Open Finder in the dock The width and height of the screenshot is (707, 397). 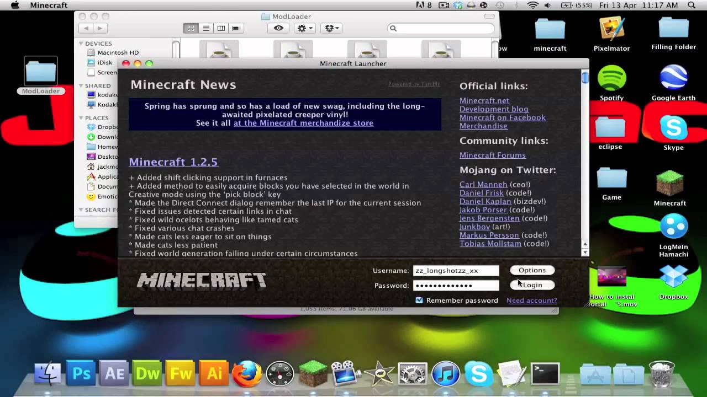tap(48, 373)
